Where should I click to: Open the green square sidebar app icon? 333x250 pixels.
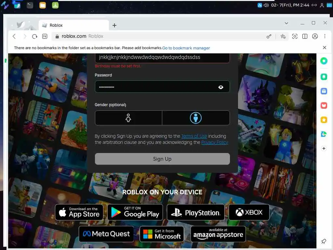point(324,76)
